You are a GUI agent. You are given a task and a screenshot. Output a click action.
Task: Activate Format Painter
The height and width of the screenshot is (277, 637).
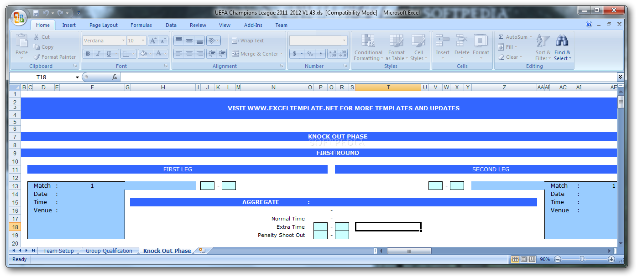[x=54, y=57]
